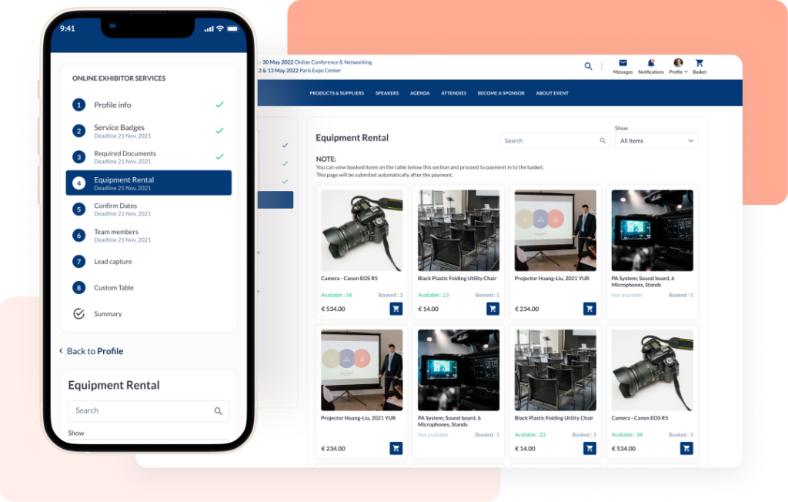Open Products & Suppliers in the nav bar
This screenshot has height=502, width=788.
coord(337,93)
